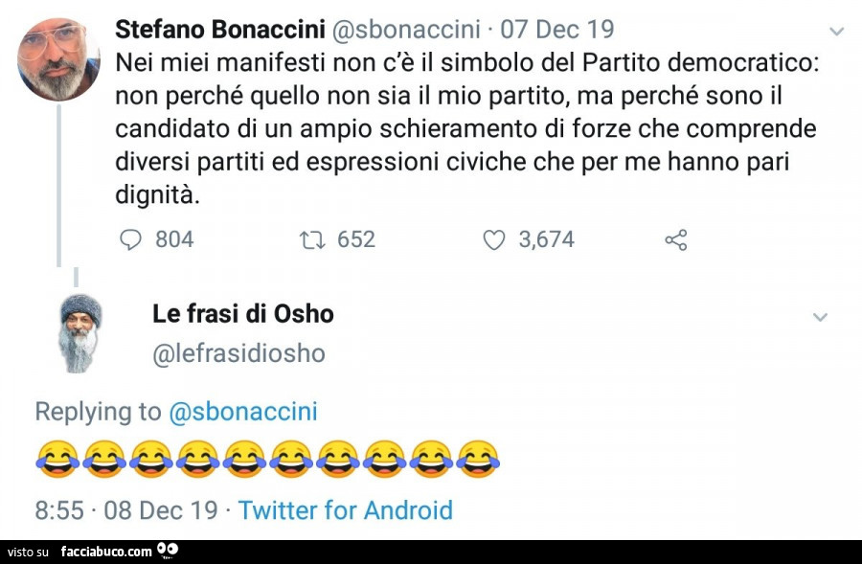The width and height of the screenshot is (862, 564).
Task: Open the @lefrasidiosho handle
Action: (x=238, y=353)
